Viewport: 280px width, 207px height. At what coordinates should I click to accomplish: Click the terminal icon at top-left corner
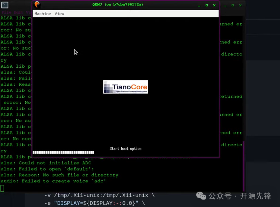(5, 5)
